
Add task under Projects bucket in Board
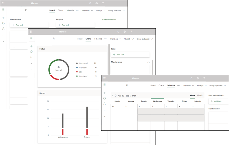pyautogui.click(x=75, y=25)
